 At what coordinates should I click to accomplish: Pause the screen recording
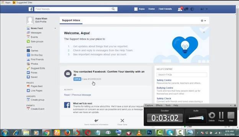click(221, 117)
